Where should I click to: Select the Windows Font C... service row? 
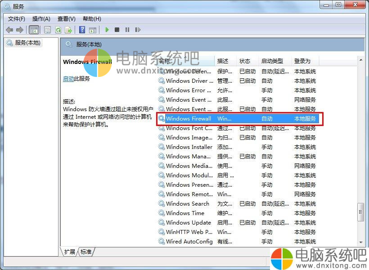tap(238, 128)
